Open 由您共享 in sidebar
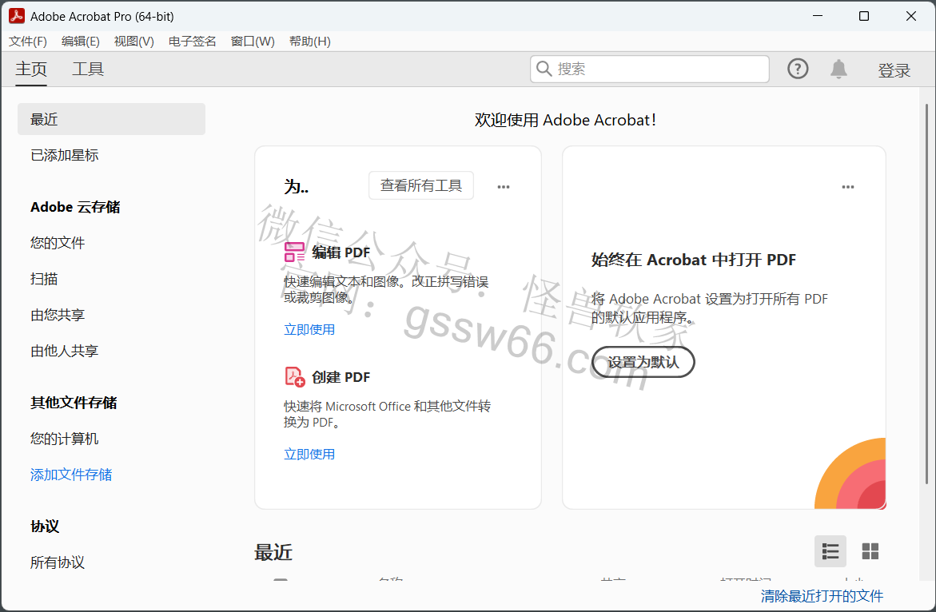The width and height of the screenshot is (936, 612). coord(58,314)
